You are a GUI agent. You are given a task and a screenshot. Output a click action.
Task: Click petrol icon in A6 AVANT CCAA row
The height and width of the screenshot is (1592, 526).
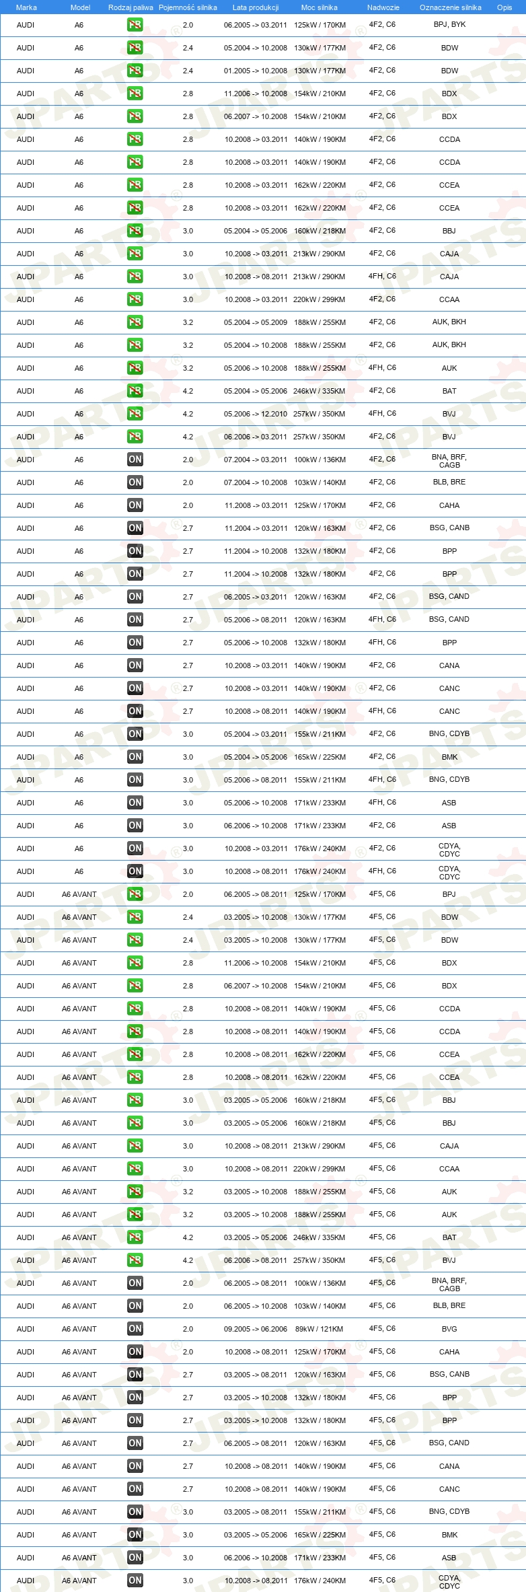135,1169
